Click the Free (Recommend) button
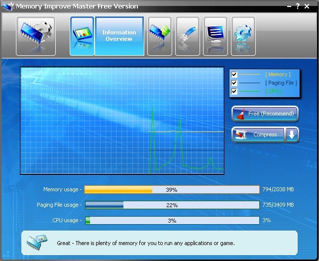The height and width of the screenshot is (261, 319). point(265,114)
